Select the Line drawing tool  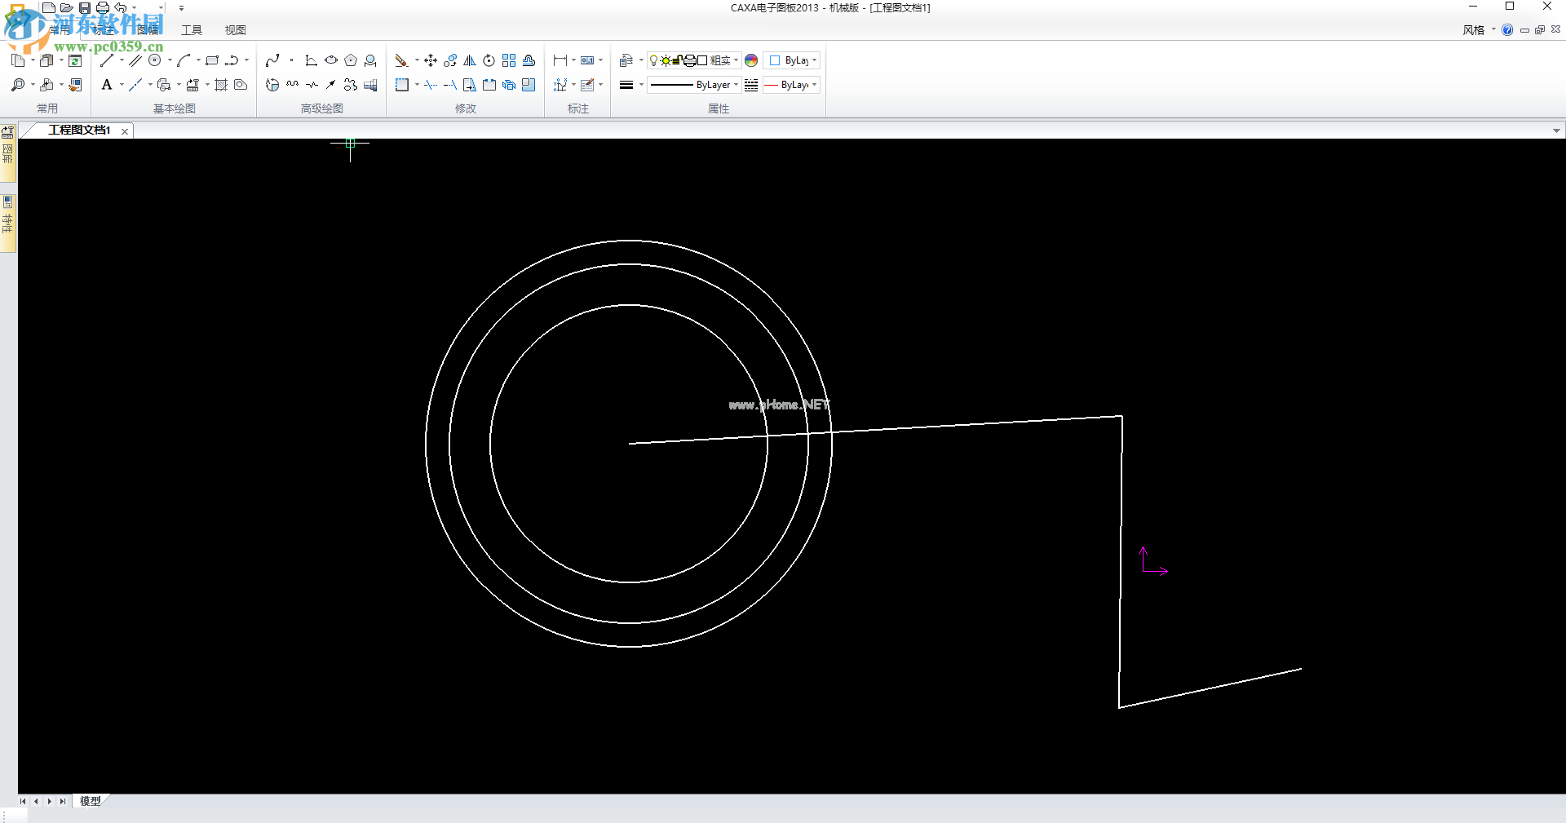[106, 60]
